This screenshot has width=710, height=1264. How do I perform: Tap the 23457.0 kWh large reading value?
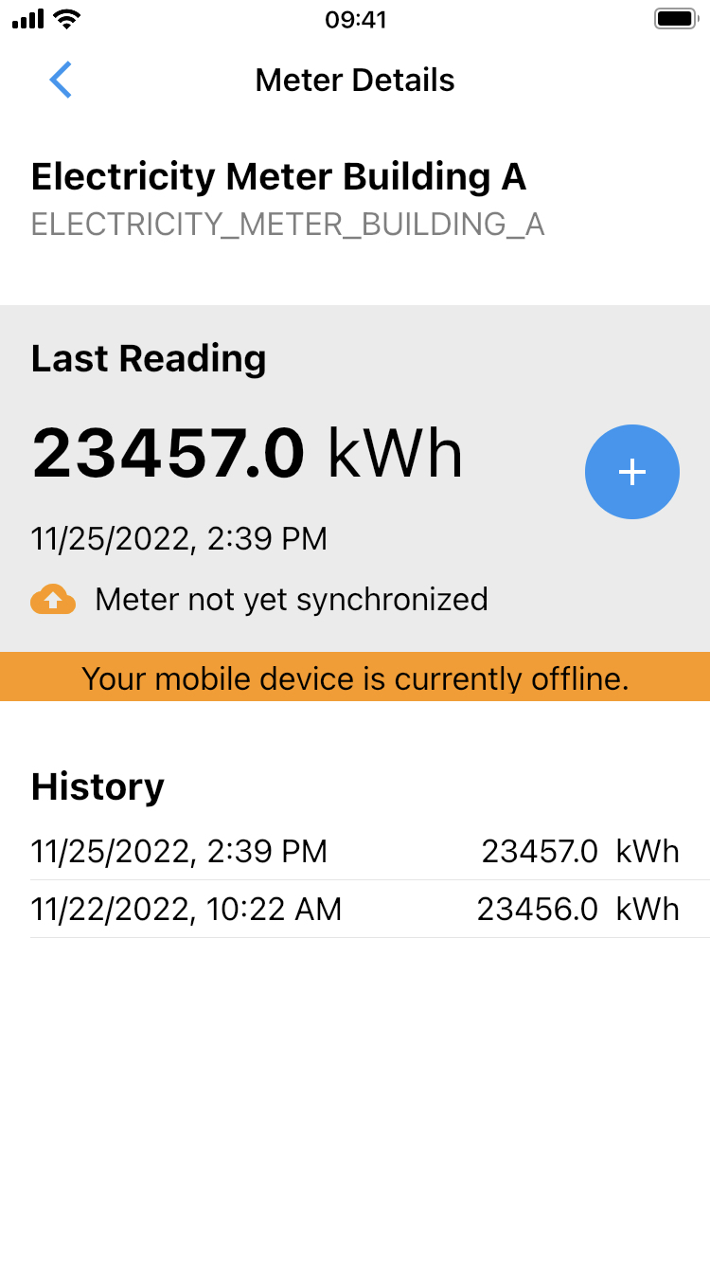(x=248, y=453)
